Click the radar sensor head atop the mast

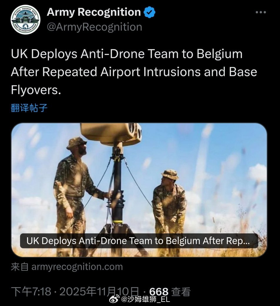pyautogui.click(x=111, y=134)
